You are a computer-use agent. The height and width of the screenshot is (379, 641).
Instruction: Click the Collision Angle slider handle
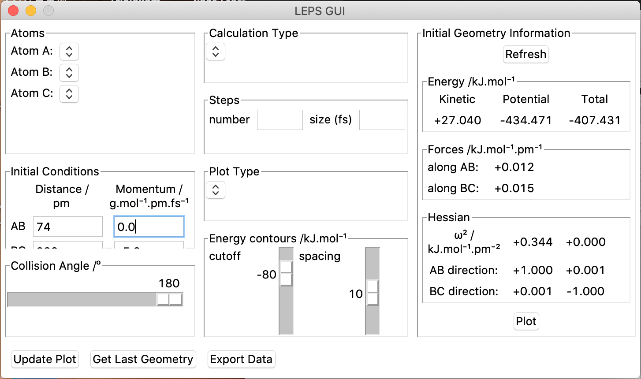coord(170,300)
